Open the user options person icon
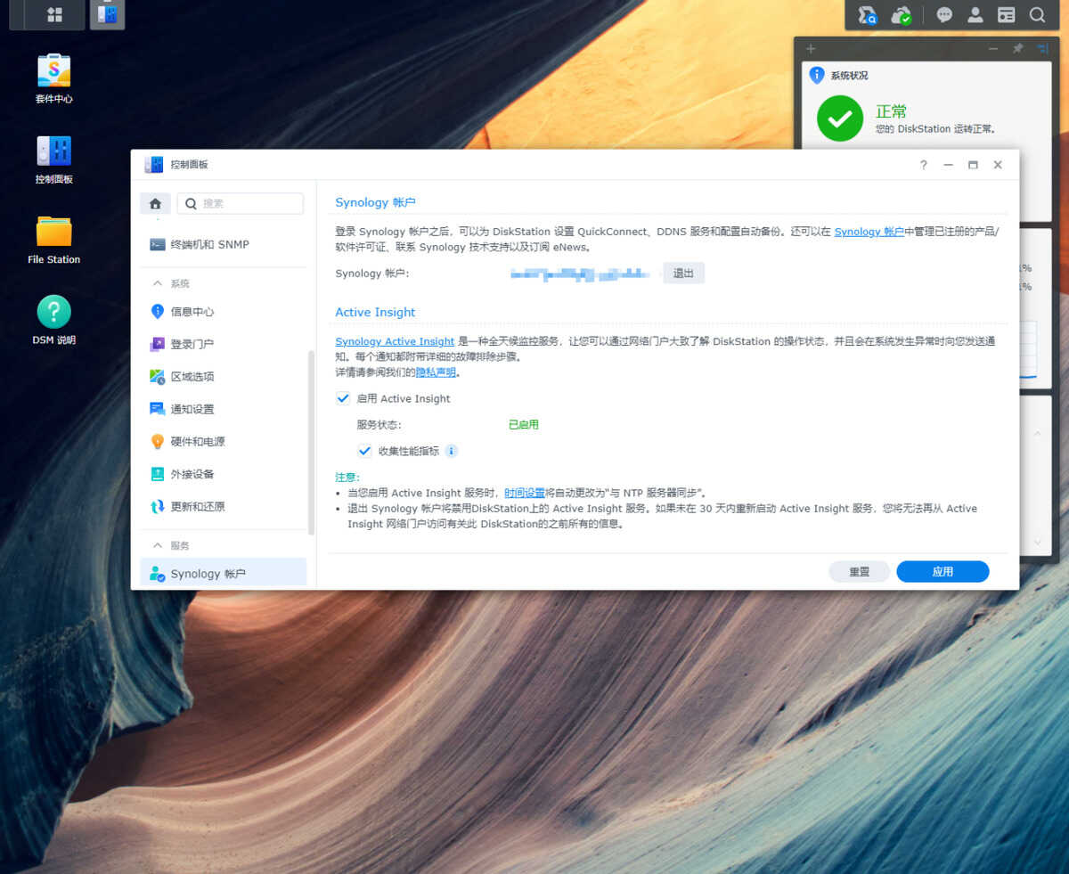1069x874 pixels. tap(975, 14)
